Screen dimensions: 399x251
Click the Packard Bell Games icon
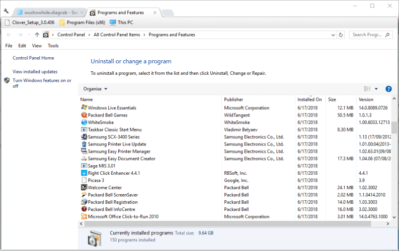point(84,115)
